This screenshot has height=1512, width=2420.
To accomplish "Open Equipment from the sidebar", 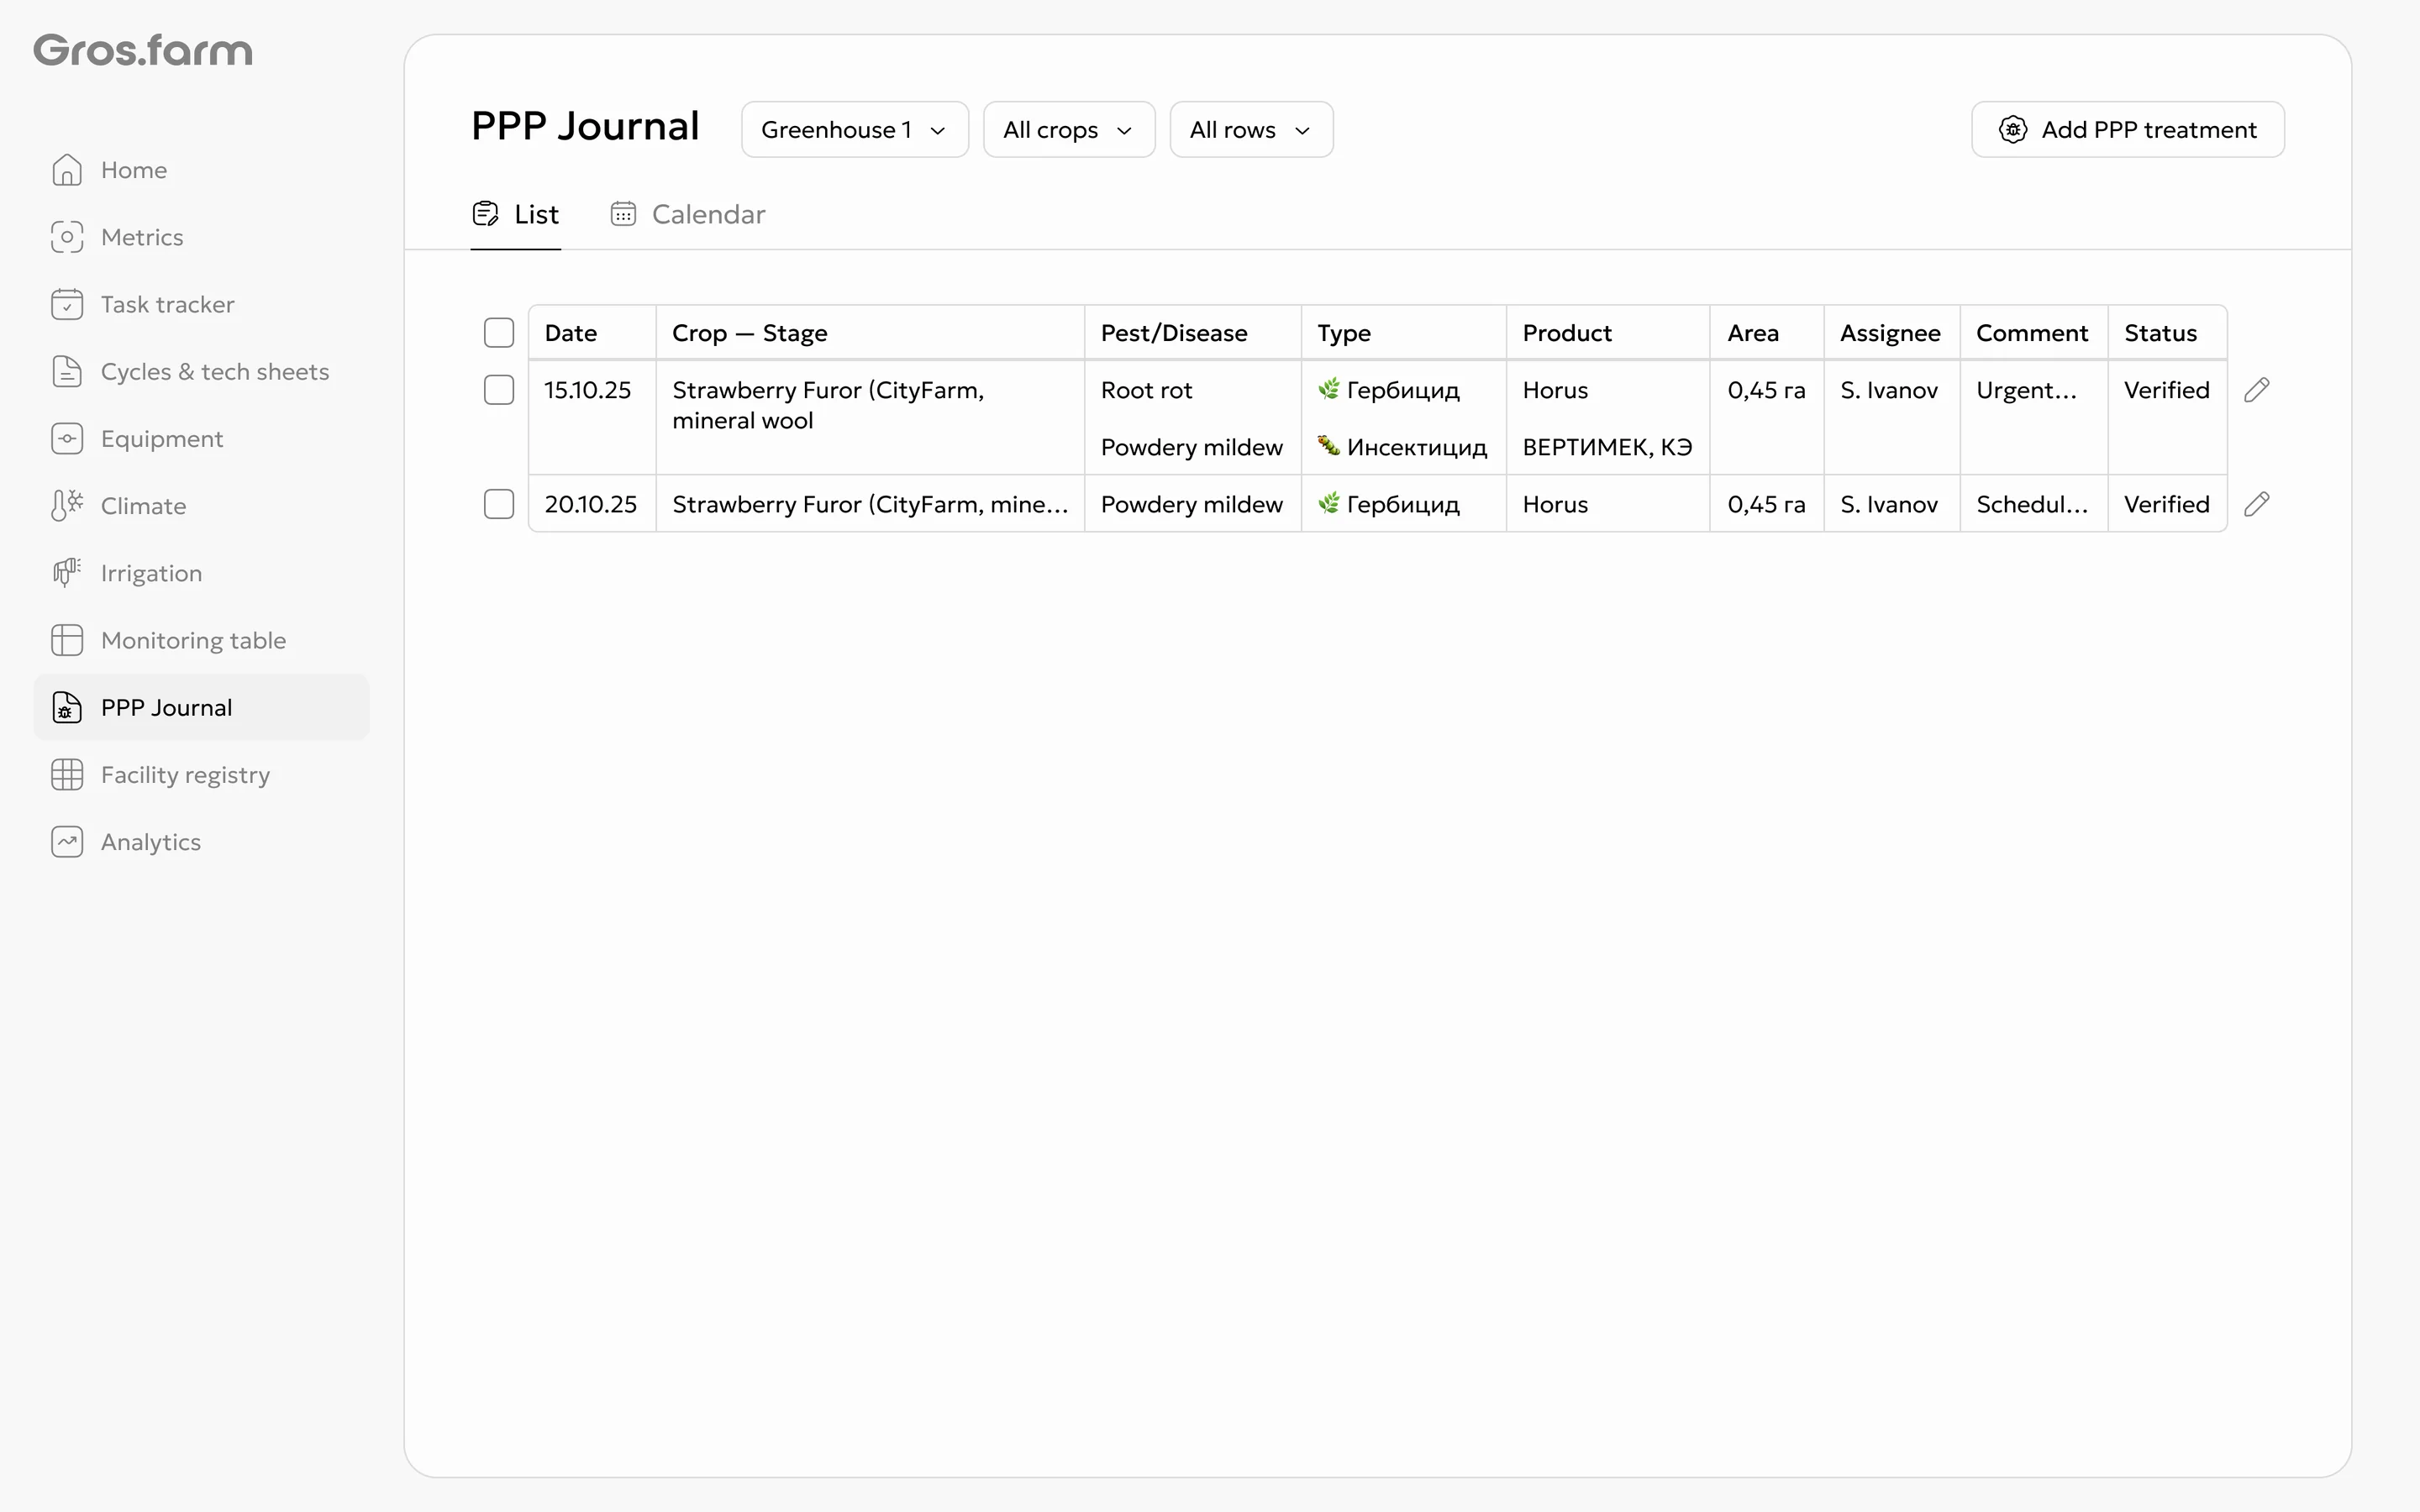I will (x=201, y=438).
